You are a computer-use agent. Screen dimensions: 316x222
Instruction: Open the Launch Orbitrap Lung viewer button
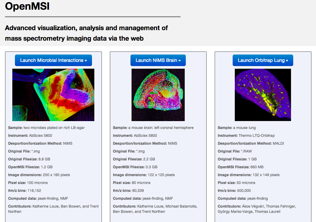pos(263,60)
